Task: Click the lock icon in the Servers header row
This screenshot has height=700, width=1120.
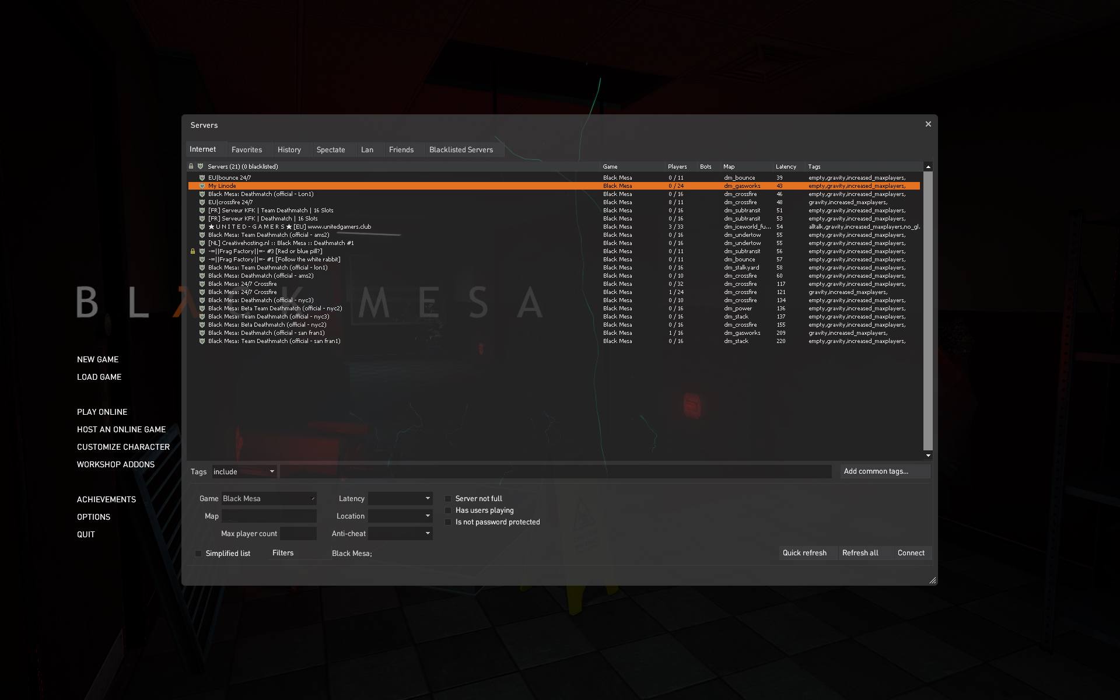Action: pos(192,166)
